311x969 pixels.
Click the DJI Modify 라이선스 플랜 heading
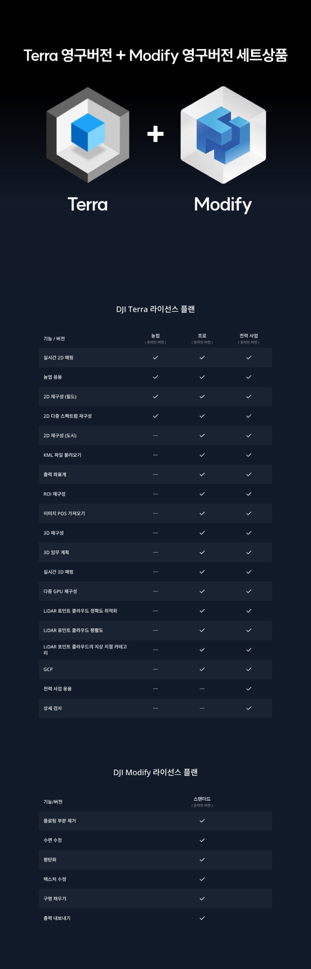point(155,772)
